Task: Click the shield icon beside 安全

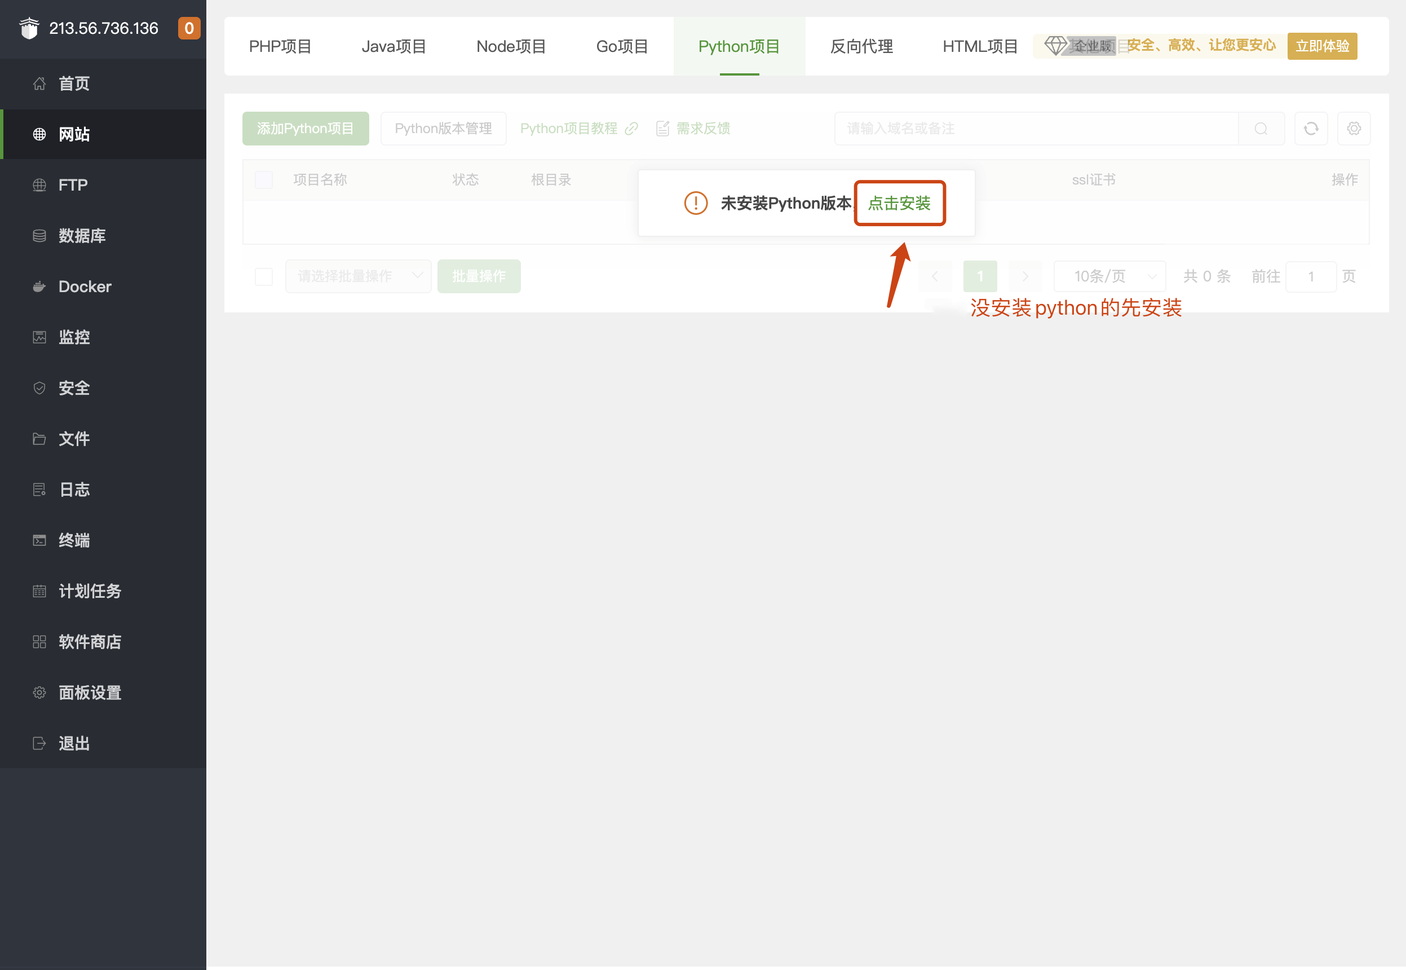Action: point(39,388)
